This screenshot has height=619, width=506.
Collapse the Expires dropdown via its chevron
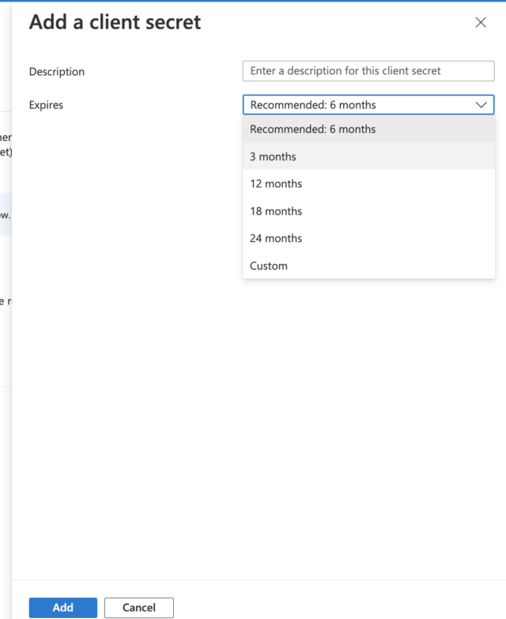(x=481, y=105)
